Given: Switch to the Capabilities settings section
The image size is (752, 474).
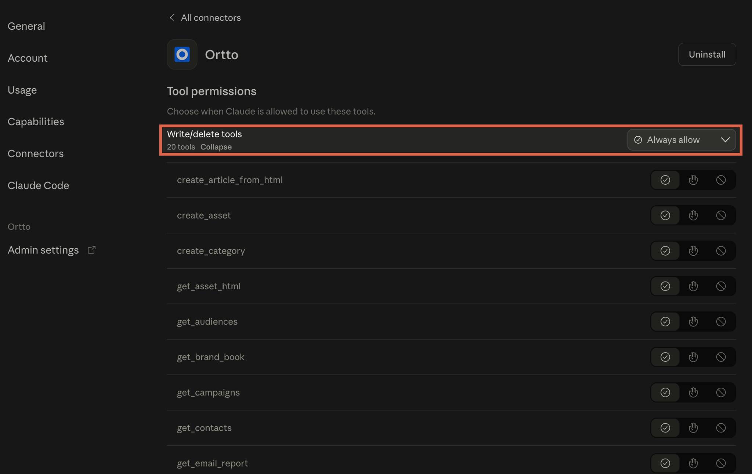Looking at the screenshot, I should pos(36,122).
